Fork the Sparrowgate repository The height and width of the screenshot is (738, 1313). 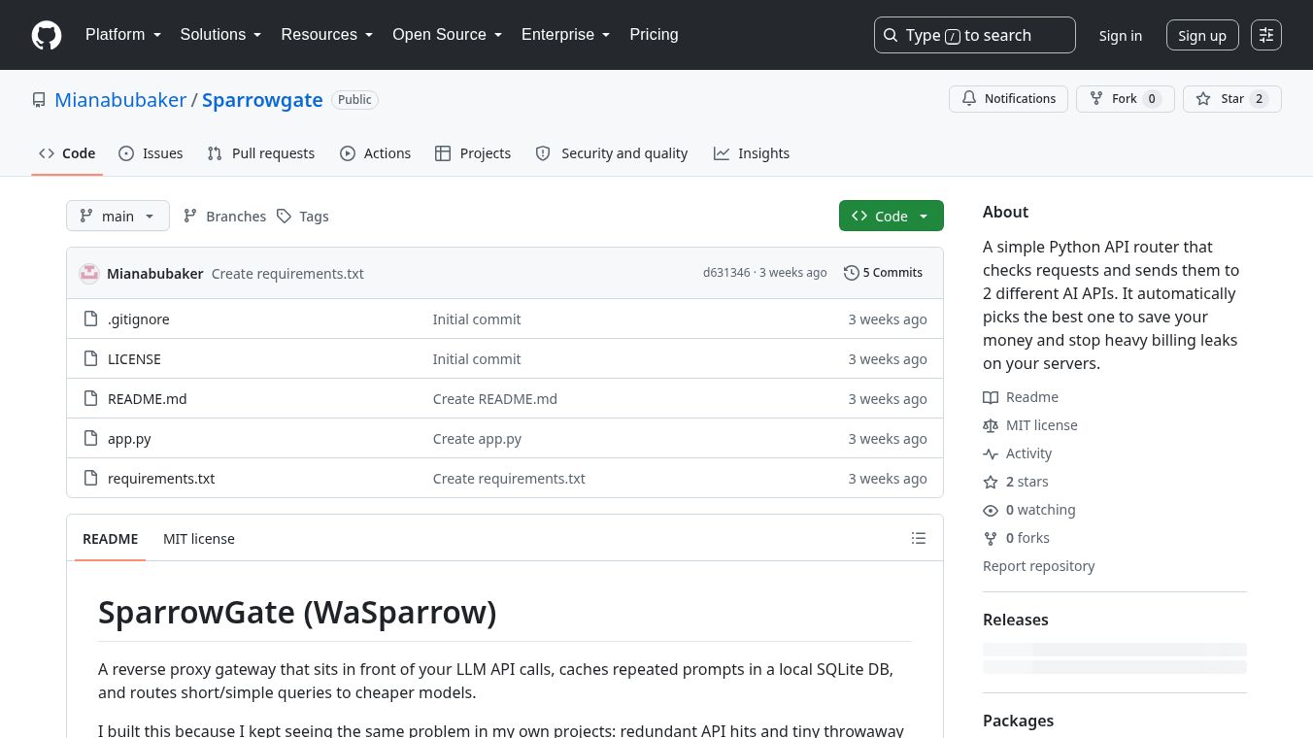click(x=1126, y=99)
